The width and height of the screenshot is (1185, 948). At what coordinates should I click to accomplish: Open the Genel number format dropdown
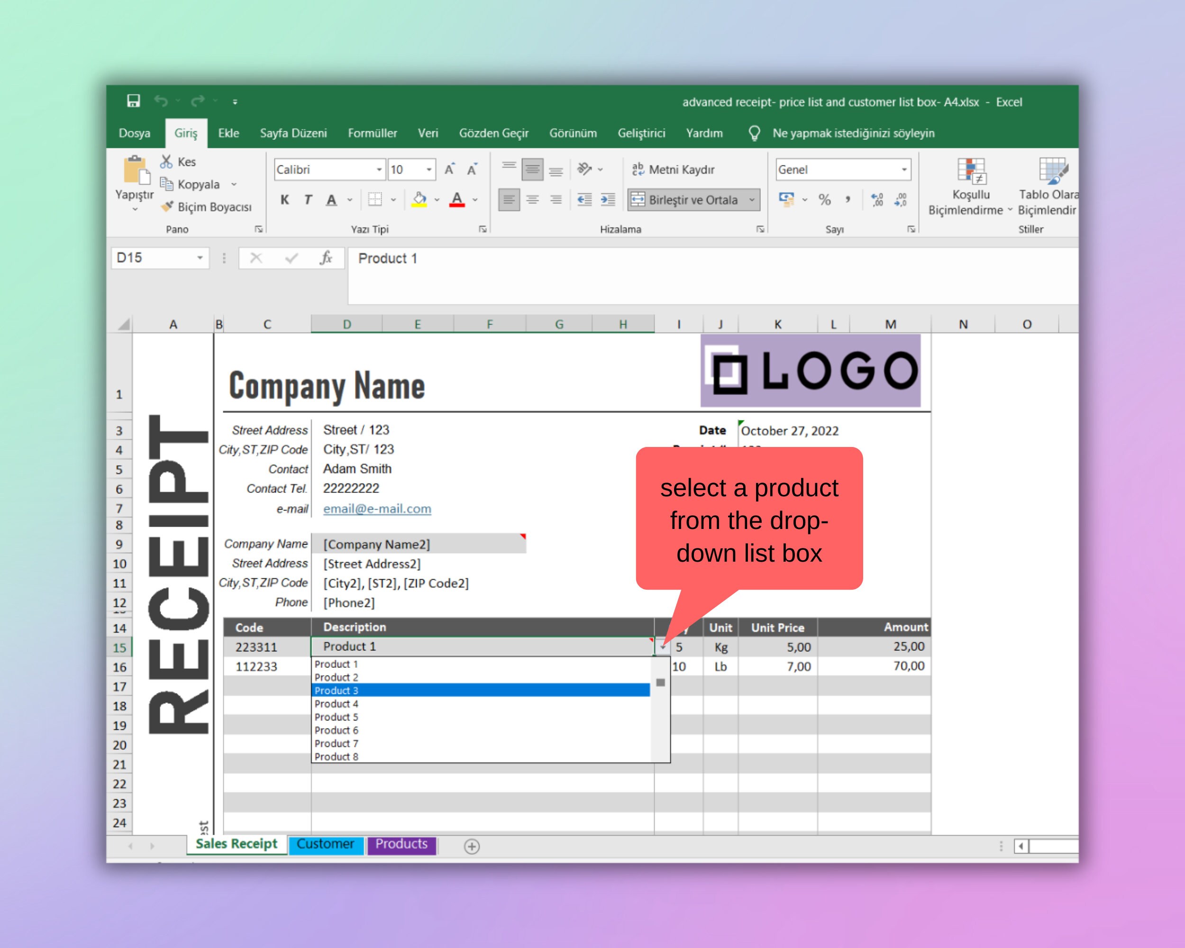click(903, 169)
